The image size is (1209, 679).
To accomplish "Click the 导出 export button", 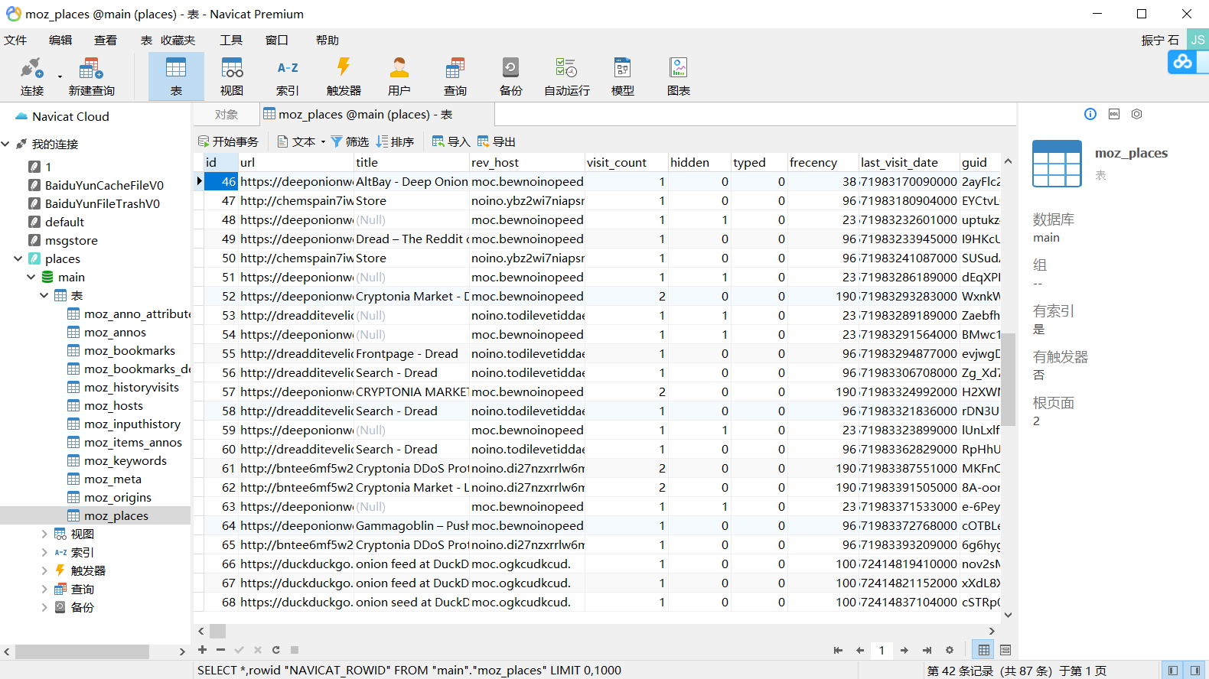I will click(496, 141).
